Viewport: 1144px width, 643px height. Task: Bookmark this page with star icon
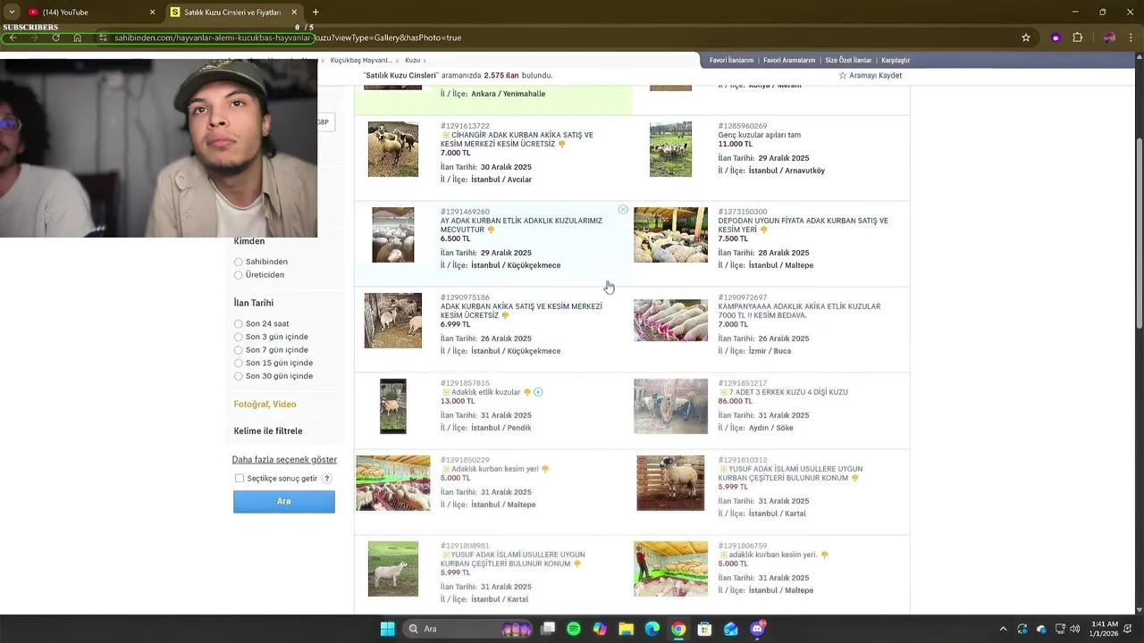1026,38
